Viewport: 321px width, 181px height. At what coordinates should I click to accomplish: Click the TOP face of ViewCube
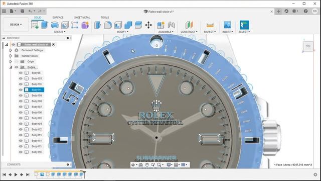pos(308,46)
